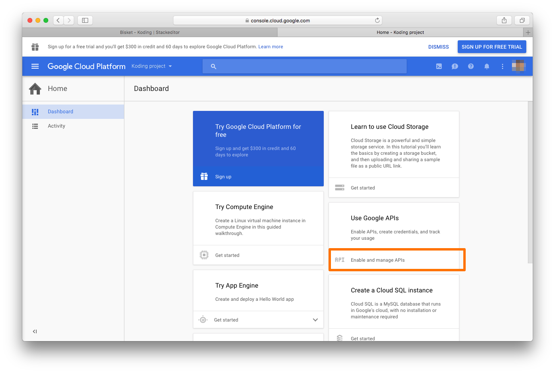Click the Dashboard sidebar icon
The height and width of the screenshot is (373, 555).
pyautogui.click(x=35, y=112)
